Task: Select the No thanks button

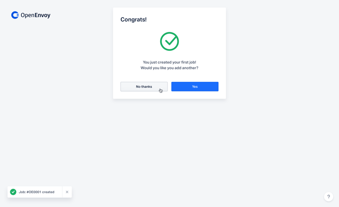Action: pyautogui.click(x=144, y=87)
